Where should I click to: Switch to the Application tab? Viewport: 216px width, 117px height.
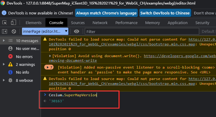tap(177, 23)
